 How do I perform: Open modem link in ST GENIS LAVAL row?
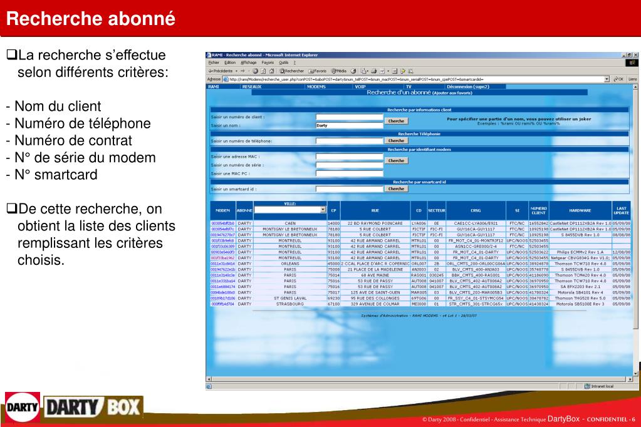point(223,298)
